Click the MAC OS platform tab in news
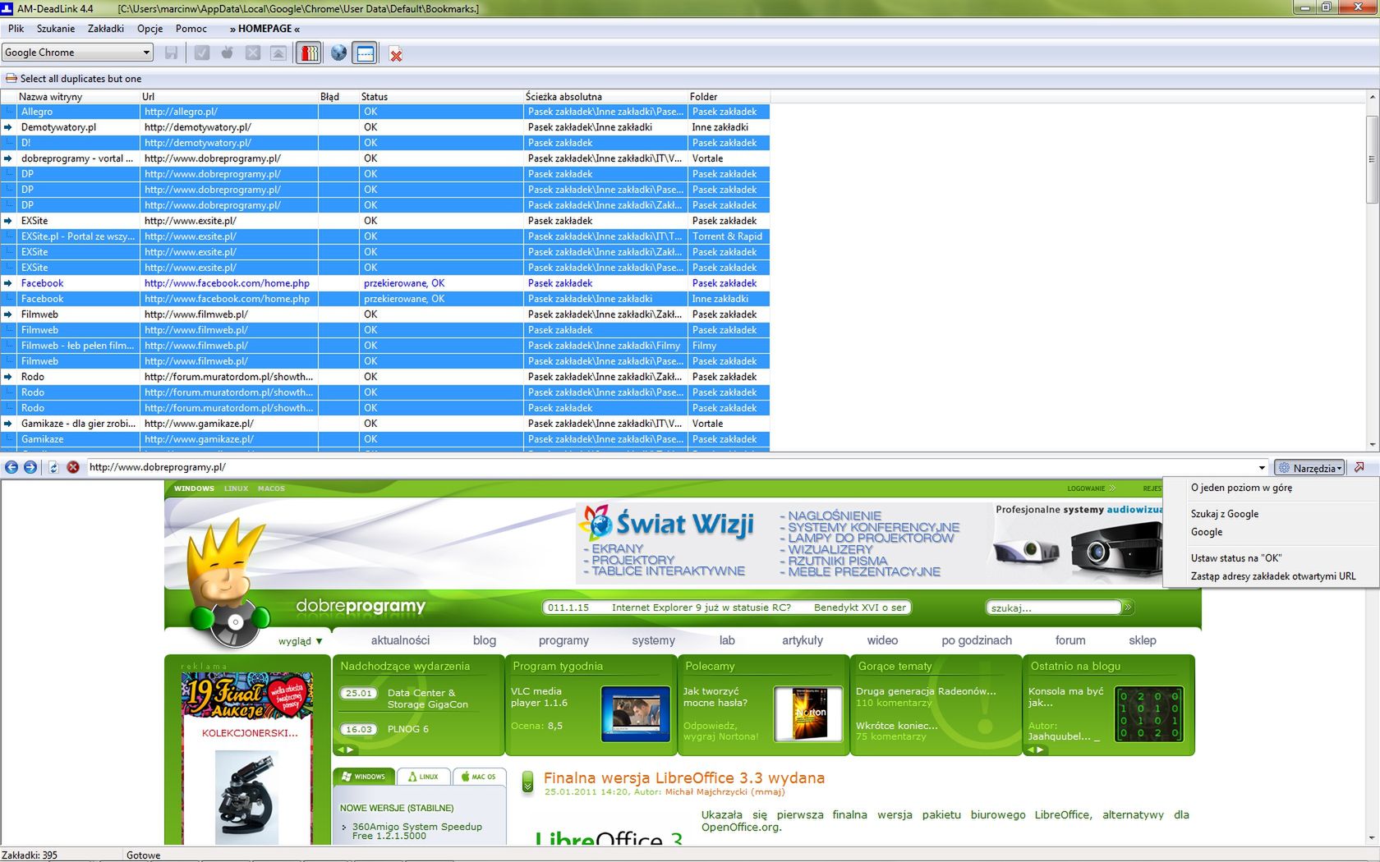 (478, 776)
